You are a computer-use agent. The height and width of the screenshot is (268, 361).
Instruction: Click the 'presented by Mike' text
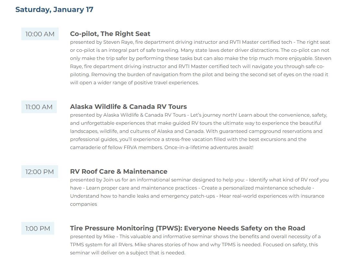pos(90,237)
